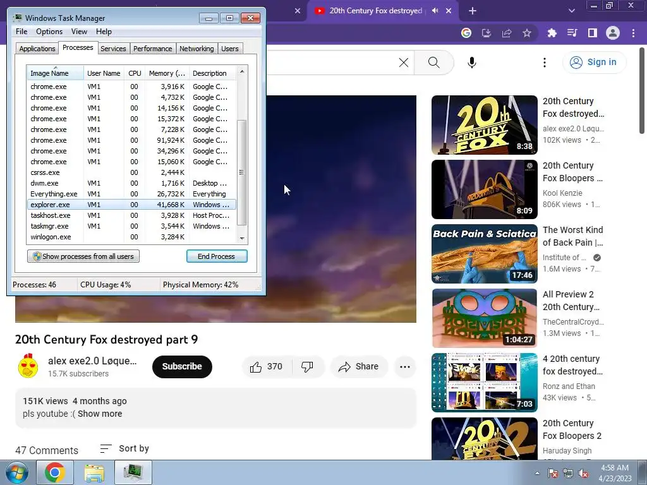647x485 pixels.
Task: Switch to the Services tab
Action: (113, 49)
